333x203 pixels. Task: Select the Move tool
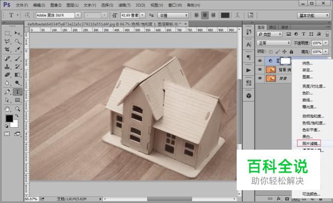[17, 33]
